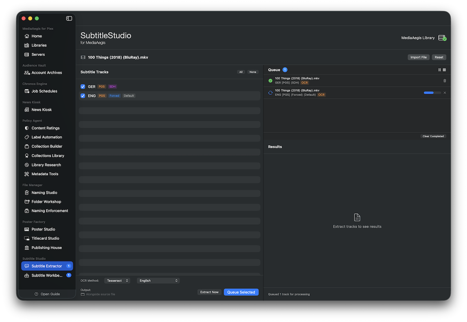Click the GER queue item's OCR tag
Image resolution: width=467 pixels, height=322 pixels.
[x=305, y=83]
